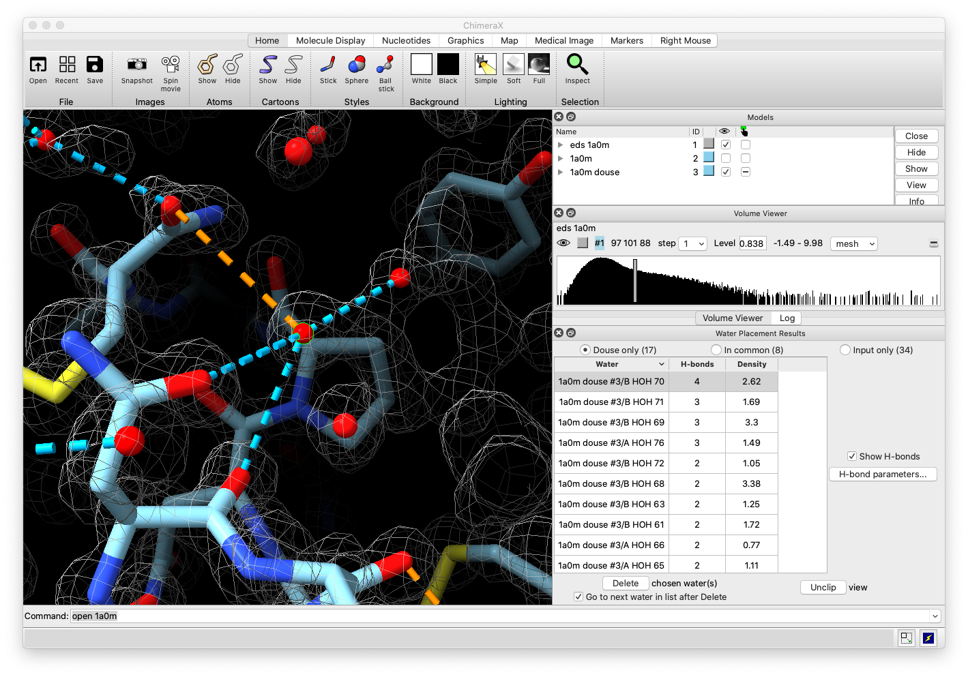
Task: Open the step value dropdown
Action: point(692,244)
